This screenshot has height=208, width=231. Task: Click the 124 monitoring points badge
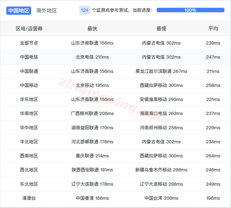click(x=85, y=10)
